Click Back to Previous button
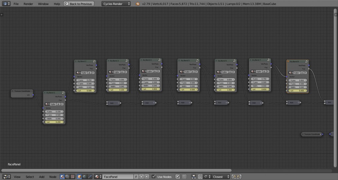Image resolution: width=338 pixels, height=180 pixels. pos(79,4)
